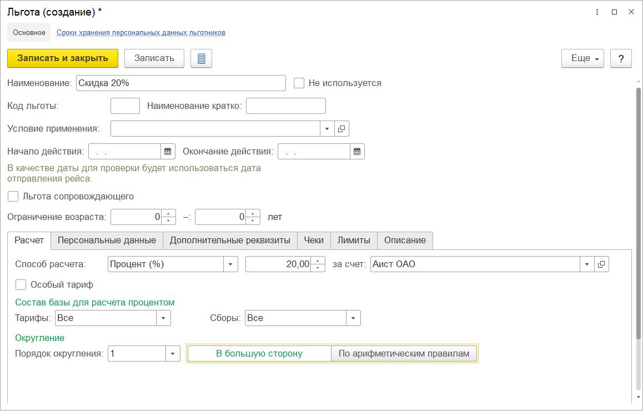Decrease the maximum age limit

(x=253, y=220)
